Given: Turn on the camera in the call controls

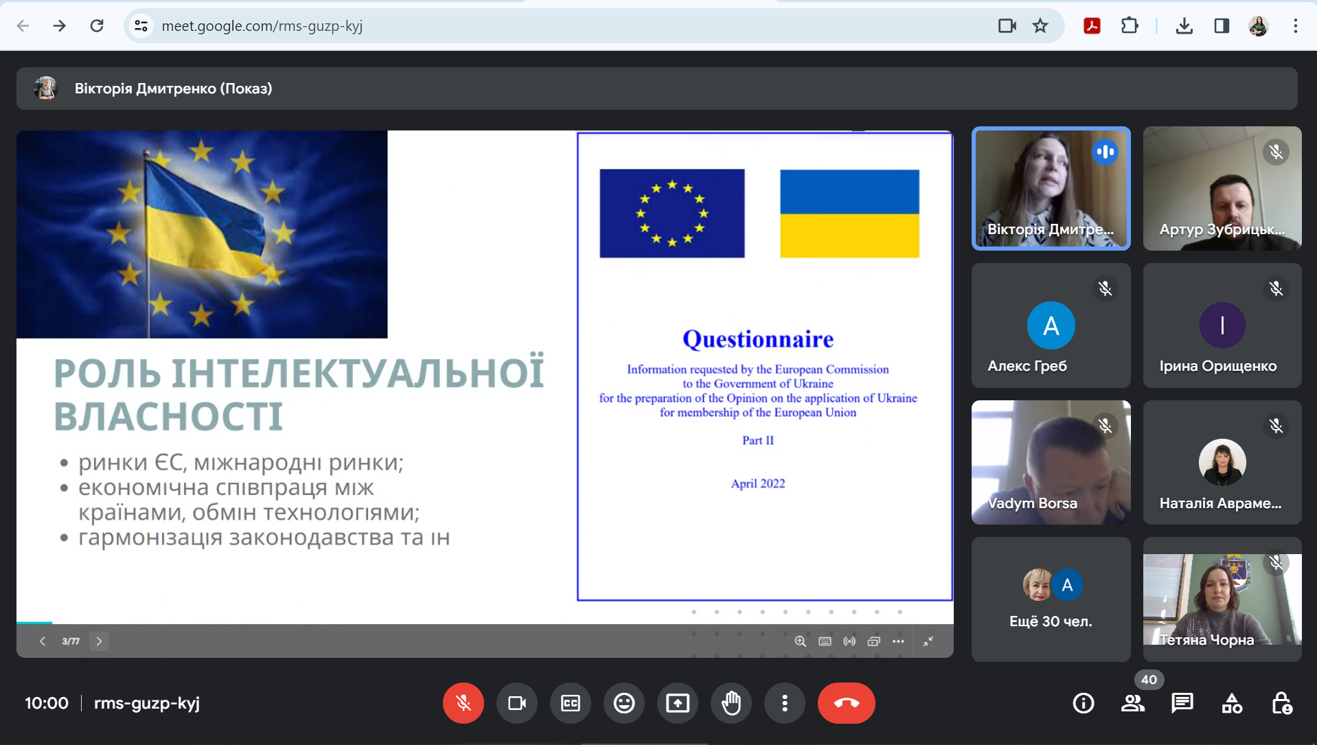Looking at the screenshot, I should 517,703.
